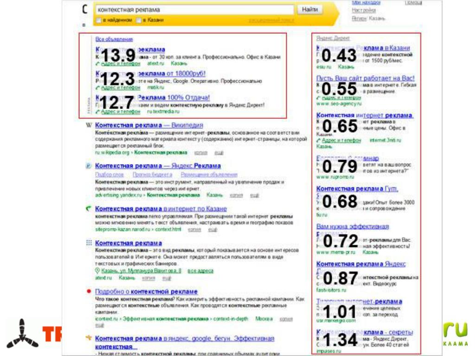
Task: Open the Яндекс.Директ header link
Action: tap(333, 38)
